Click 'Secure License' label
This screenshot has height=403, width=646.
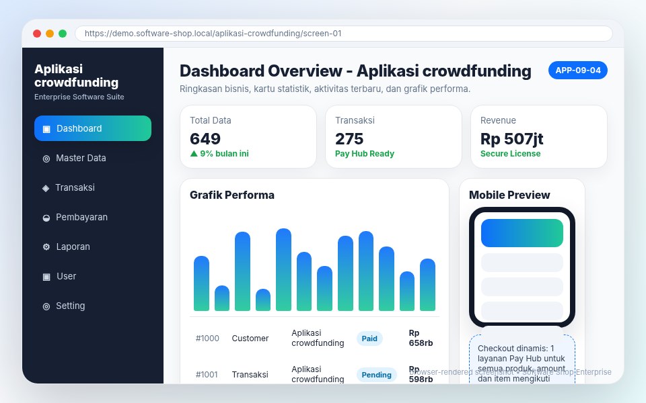511,153
